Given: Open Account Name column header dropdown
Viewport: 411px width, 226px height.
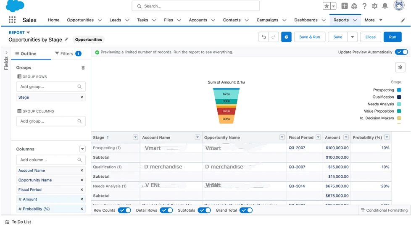Looking at the screenshot, I should pyautogui.click(x=198, y=137).
